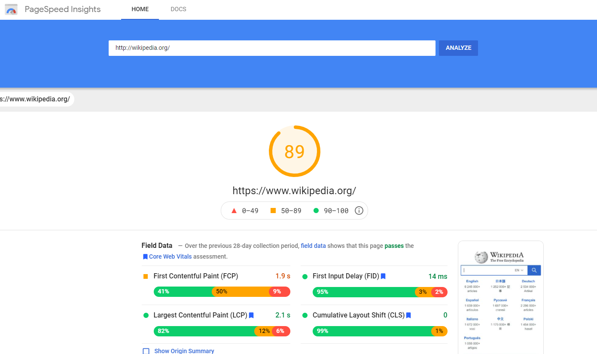Screen dimensions: 597x354
Task: Click the 1% orange segment of the CLS bar
Action: (x=439, y=331)
